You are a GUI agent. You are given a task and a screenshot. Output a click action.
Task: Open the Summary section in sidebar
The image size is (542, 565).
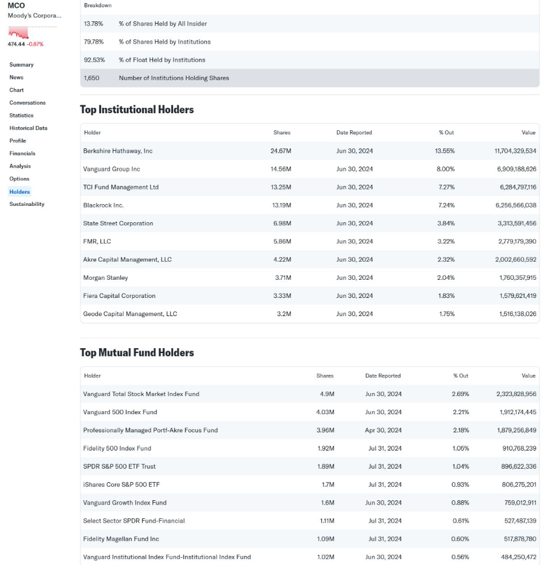coord(21,65)
